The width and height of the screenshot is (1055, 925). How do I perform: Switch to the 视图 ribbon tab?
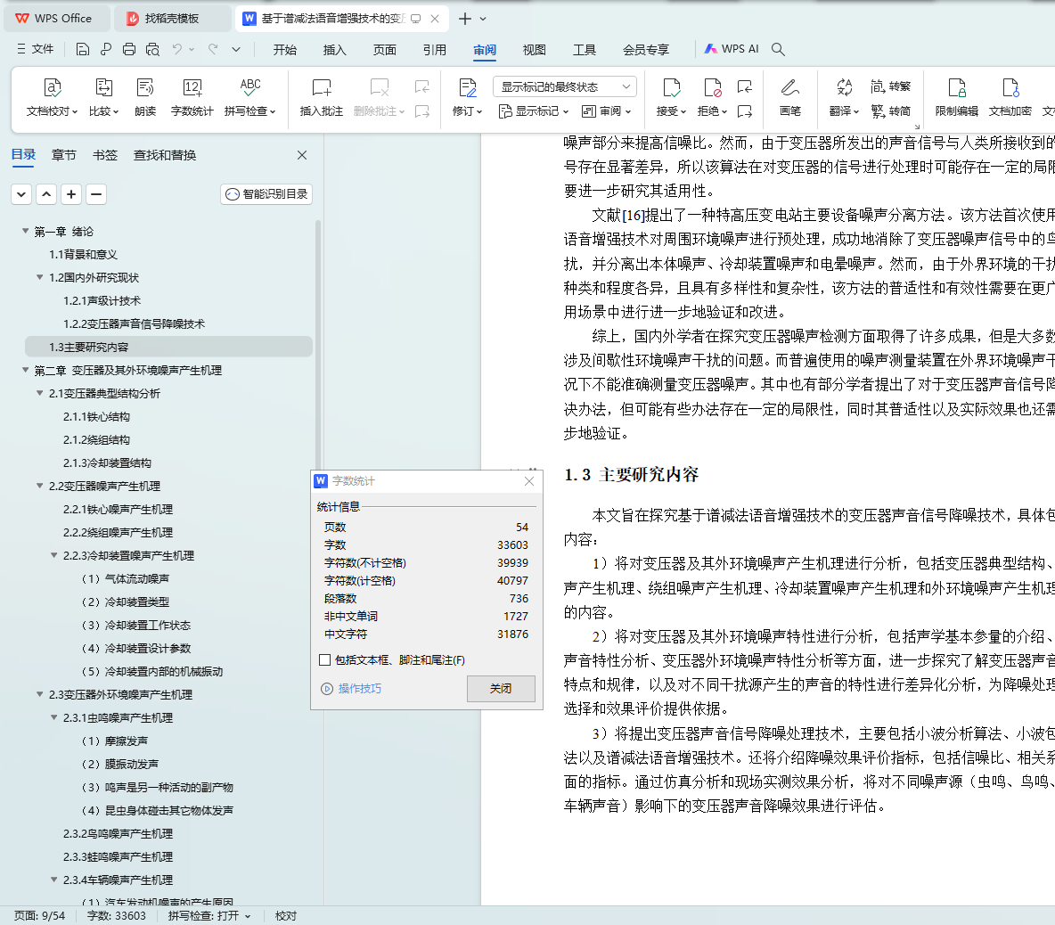(x=535, y=50)
